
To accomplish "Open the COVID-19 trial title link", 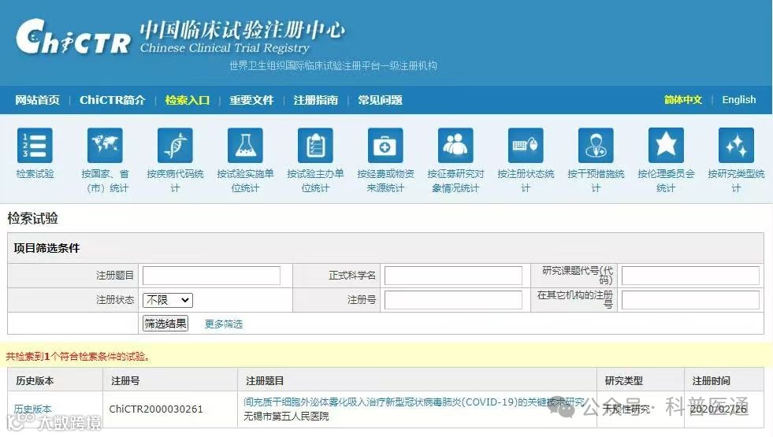I will click(x=414, y=402).
